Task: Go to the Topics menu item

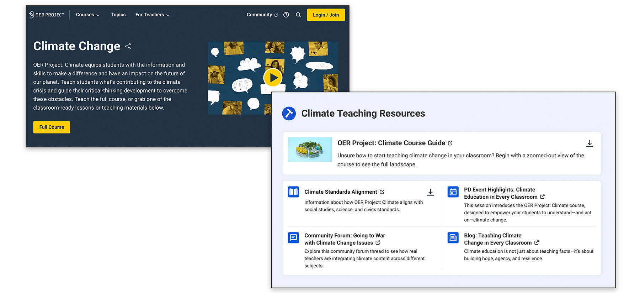Action: pos(118,15)
